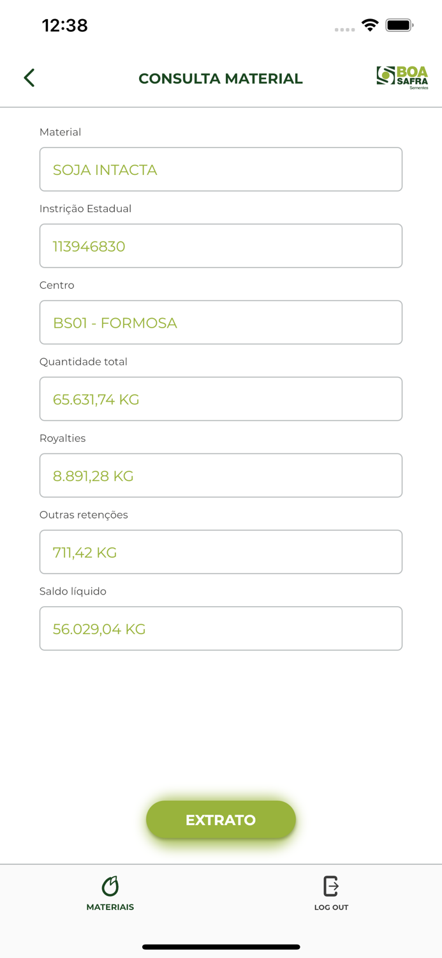Tap the Wi-Fi status icon
The width and height of the screenshot is (442, 958).
(x=370, y=26)
